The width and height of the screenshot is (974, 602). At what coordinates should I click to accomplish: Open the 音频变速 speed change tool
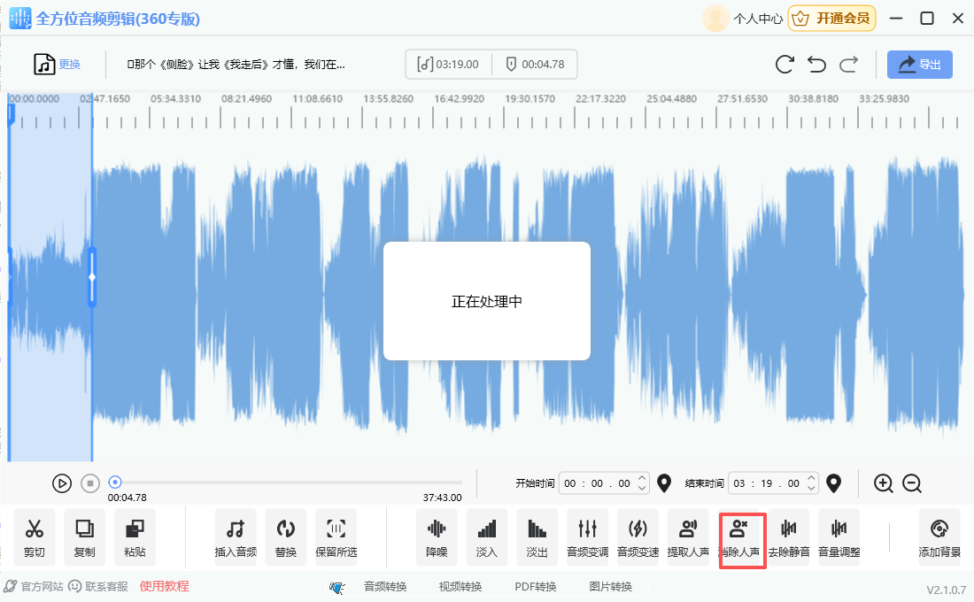[x=638, y=536]
